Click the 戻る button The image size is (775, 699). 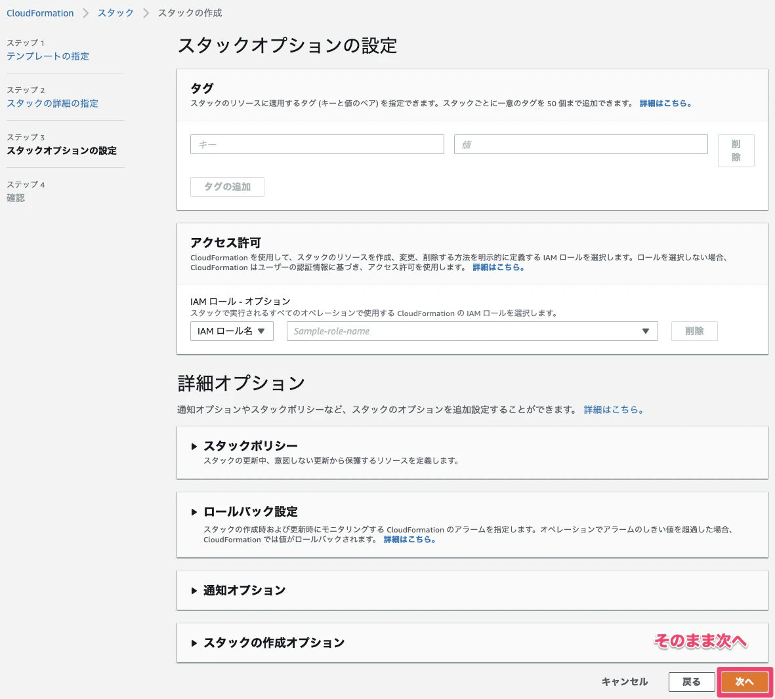click(692, 682)
